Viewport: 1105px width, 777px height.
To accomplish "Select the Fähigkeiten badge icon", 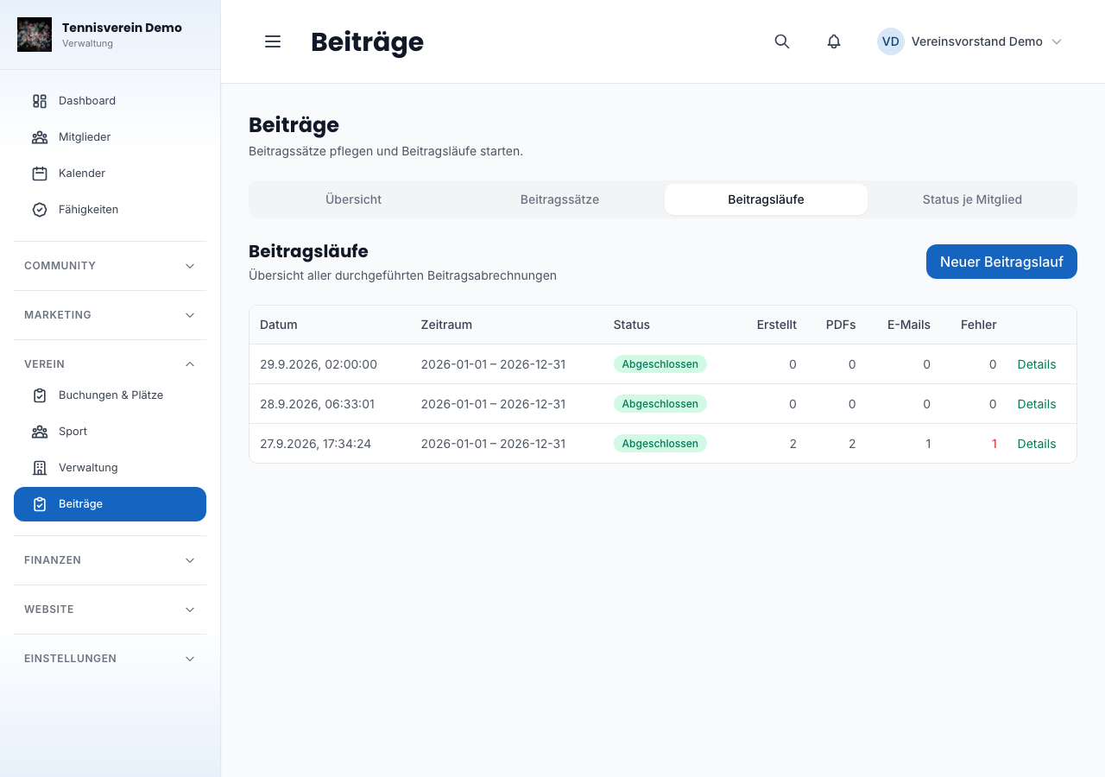I will [40, 210].
